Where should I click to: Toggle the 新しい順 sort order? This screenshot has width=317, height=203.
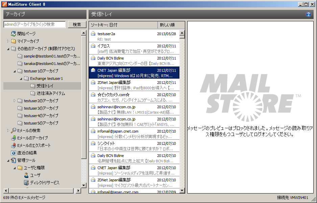[x=171, y=25]
